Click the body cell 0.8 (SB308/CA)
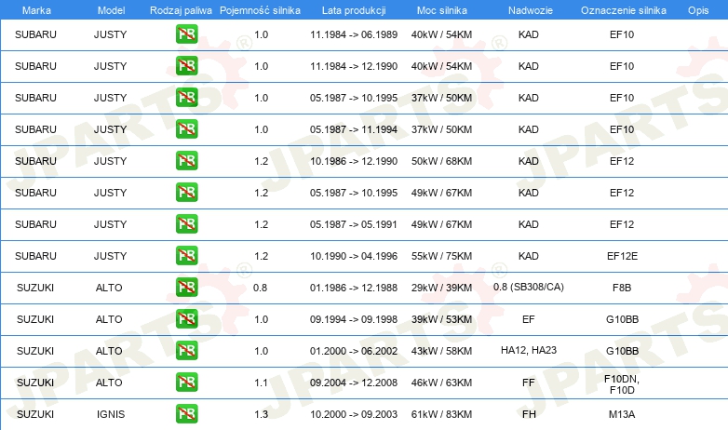 [x=529, y=287]
